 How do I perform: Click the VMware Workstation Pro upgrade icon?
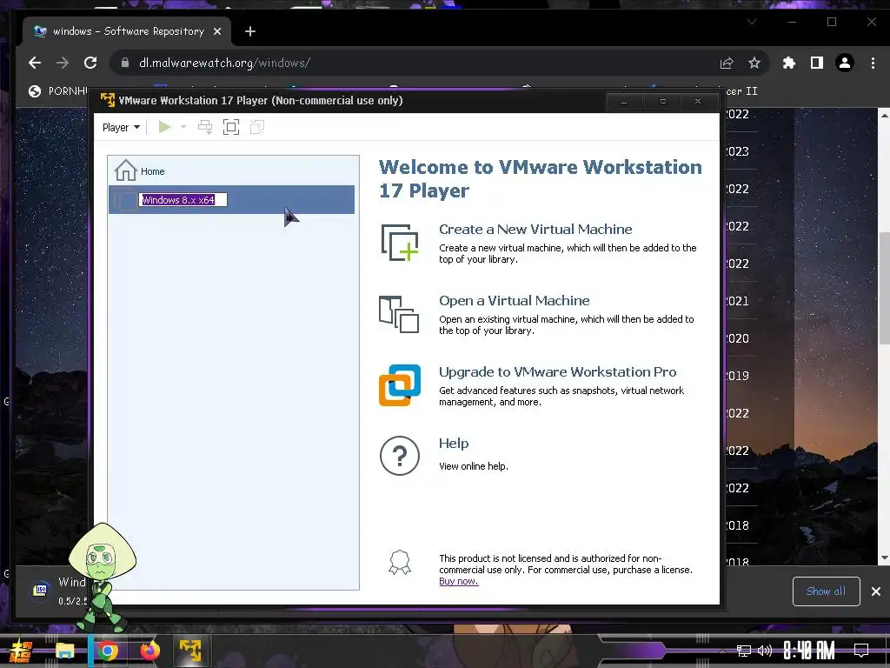pyautogui.click(x=400, y=385)
